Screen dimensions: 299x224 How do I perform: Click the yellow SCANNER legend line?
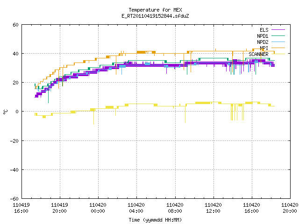click(x=278, y=54)
